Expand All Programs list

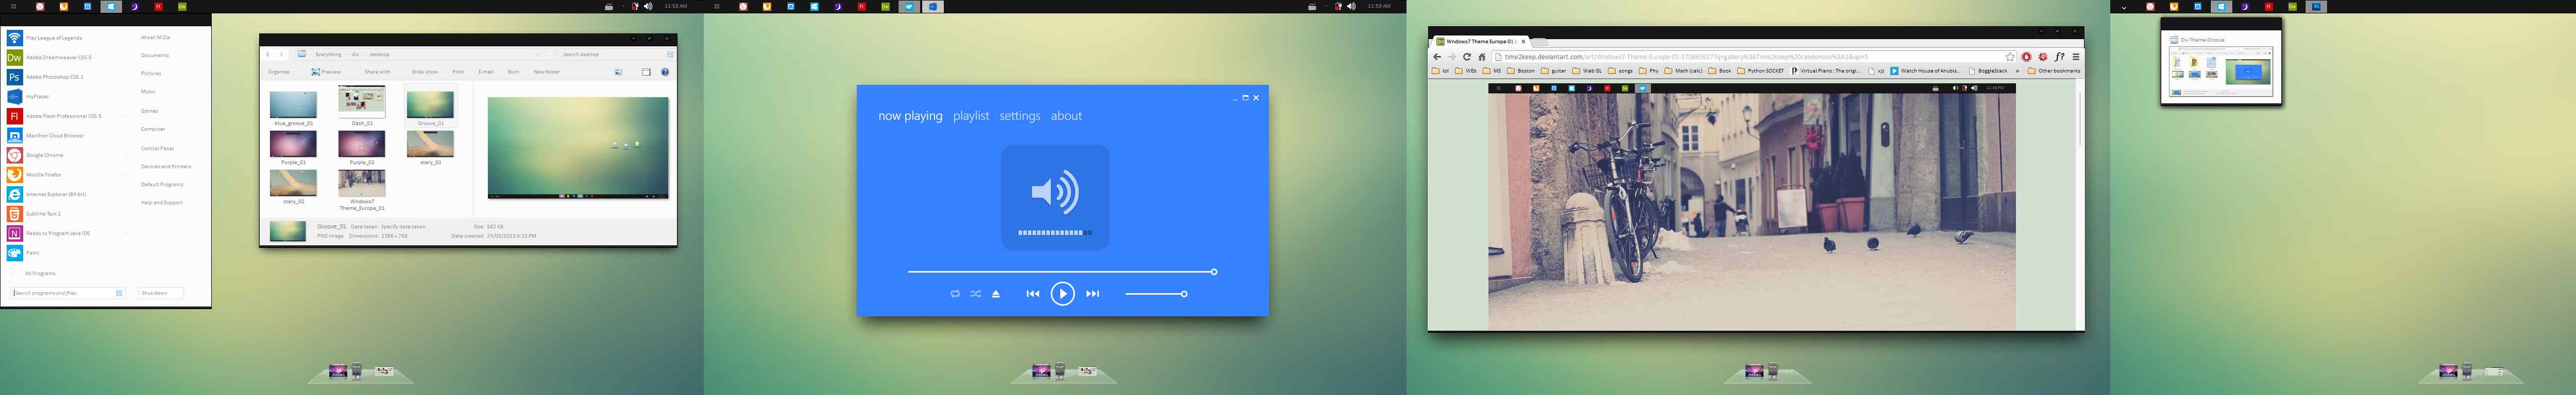point(40,273)
